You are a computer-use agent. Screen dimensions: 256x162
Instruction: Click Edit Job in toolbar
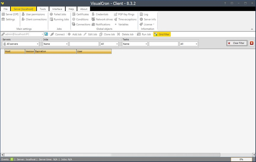click(x=90, y=34)
